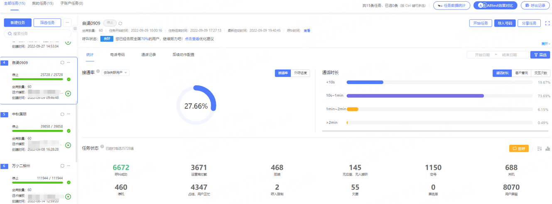Click 新建任务 button
Screen dimensions: 552x204
pos(17,23)
